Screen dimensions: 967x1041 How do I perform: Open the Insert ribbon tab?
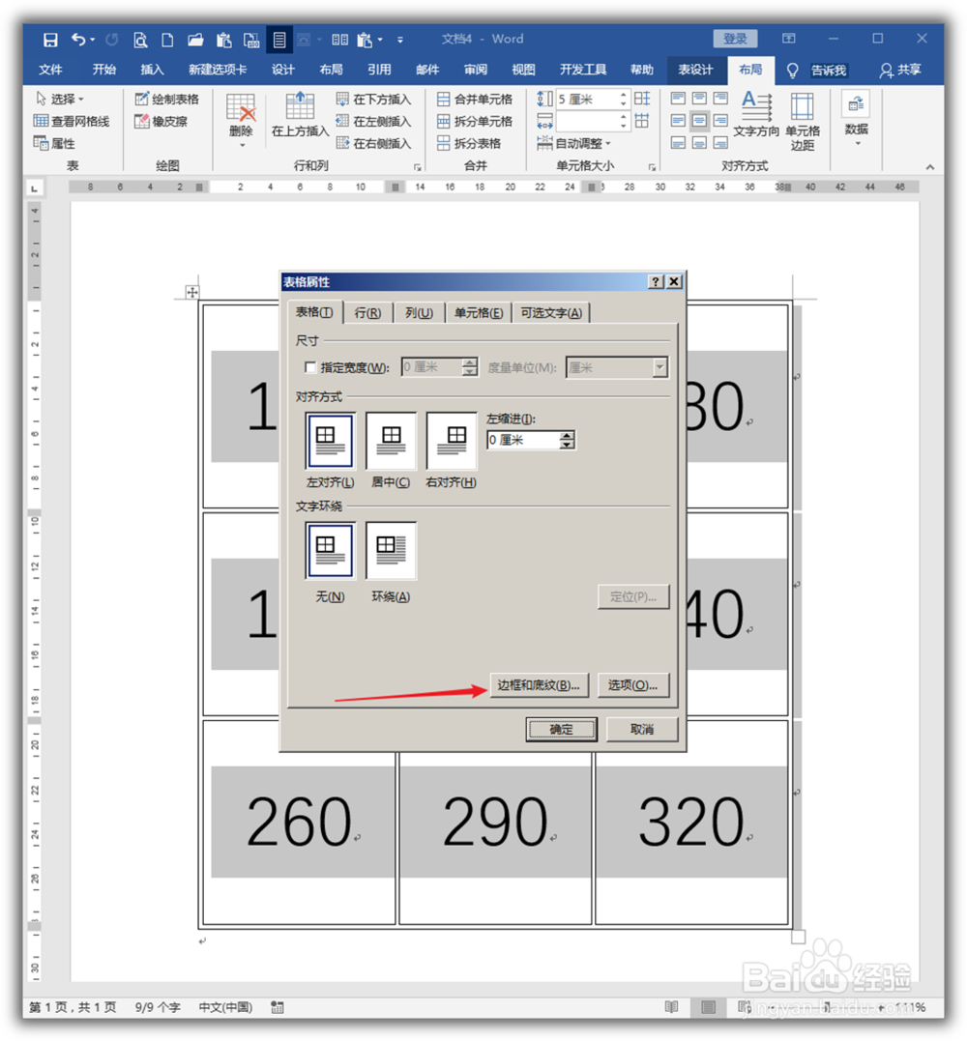(152, 70)
